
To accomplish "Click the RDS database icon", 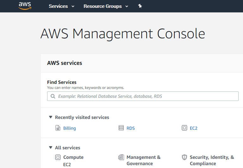I will [121, 128].
